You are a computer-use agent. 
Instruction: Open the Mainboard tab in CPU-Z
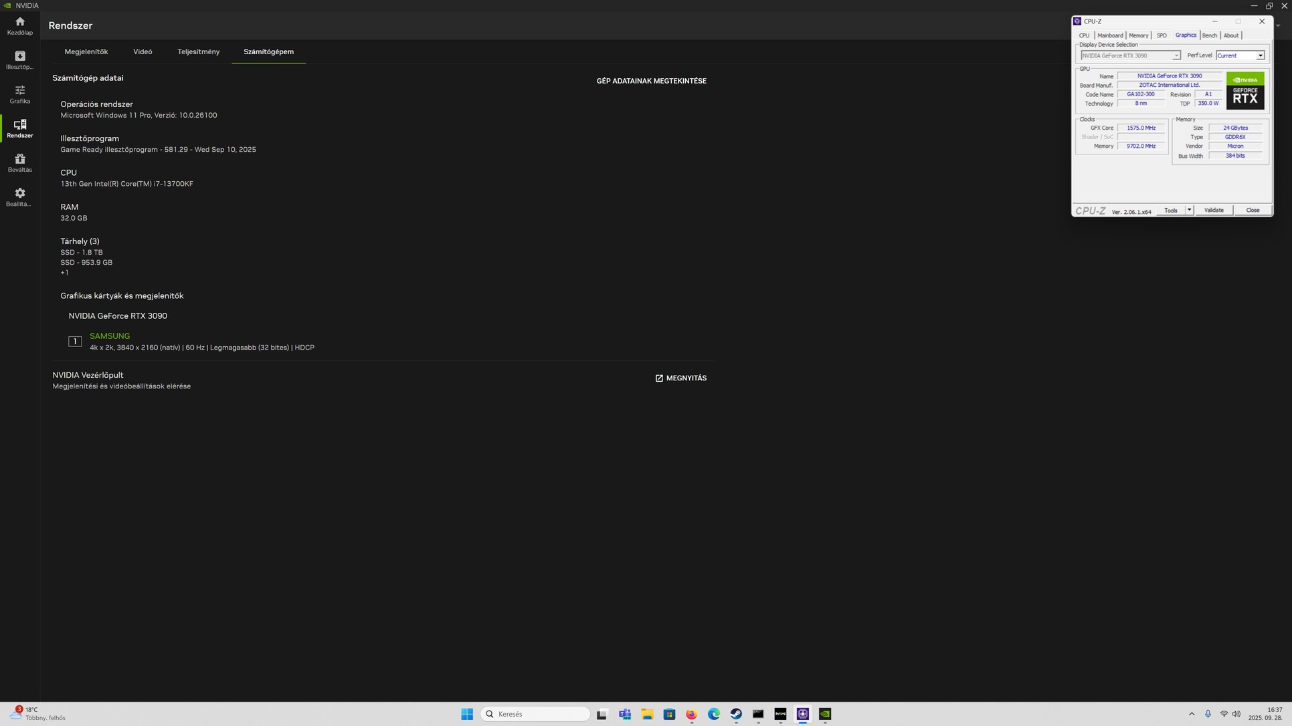click(x=1110, y=35)
